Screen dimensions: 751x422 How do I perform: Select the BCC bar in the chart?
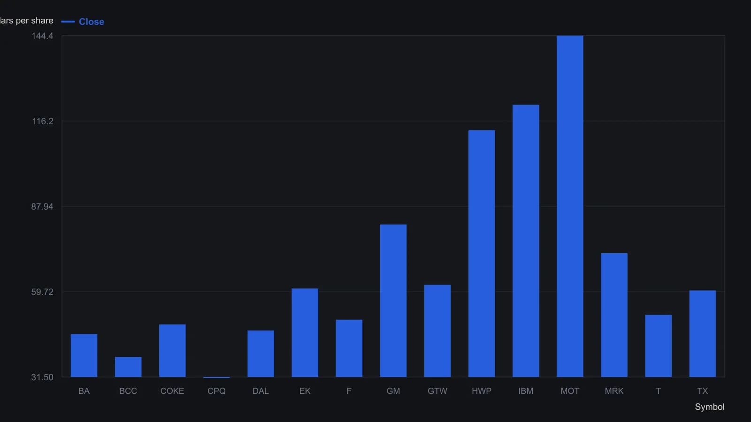click(x=128, y=367)
